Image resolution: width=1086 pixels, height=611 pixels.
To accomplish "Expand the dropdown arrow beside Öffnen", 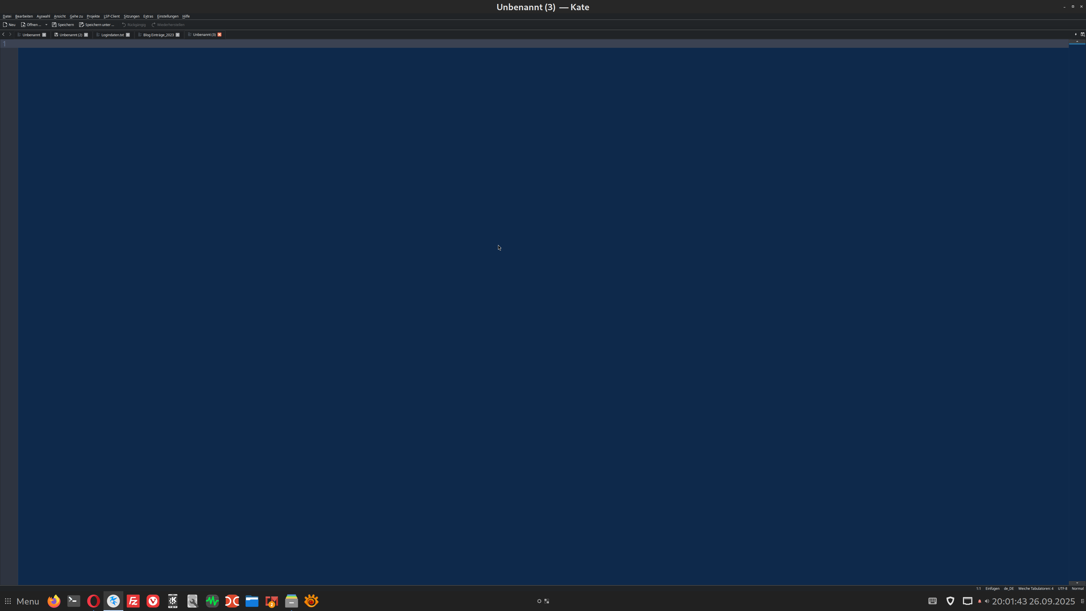I will click(46, 24).
